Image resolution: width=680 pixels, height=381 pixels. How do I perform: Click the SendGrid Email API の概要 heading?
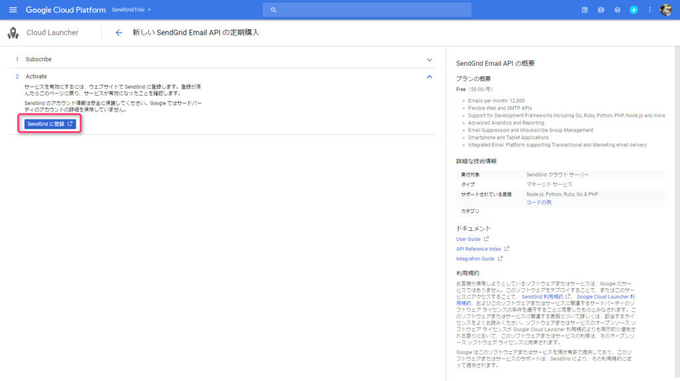[495, 63]
